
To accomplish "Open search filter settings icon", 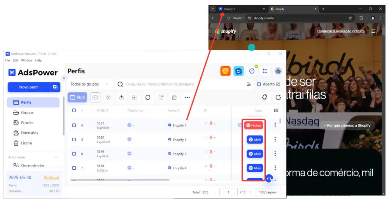I will tap(249, 84).
